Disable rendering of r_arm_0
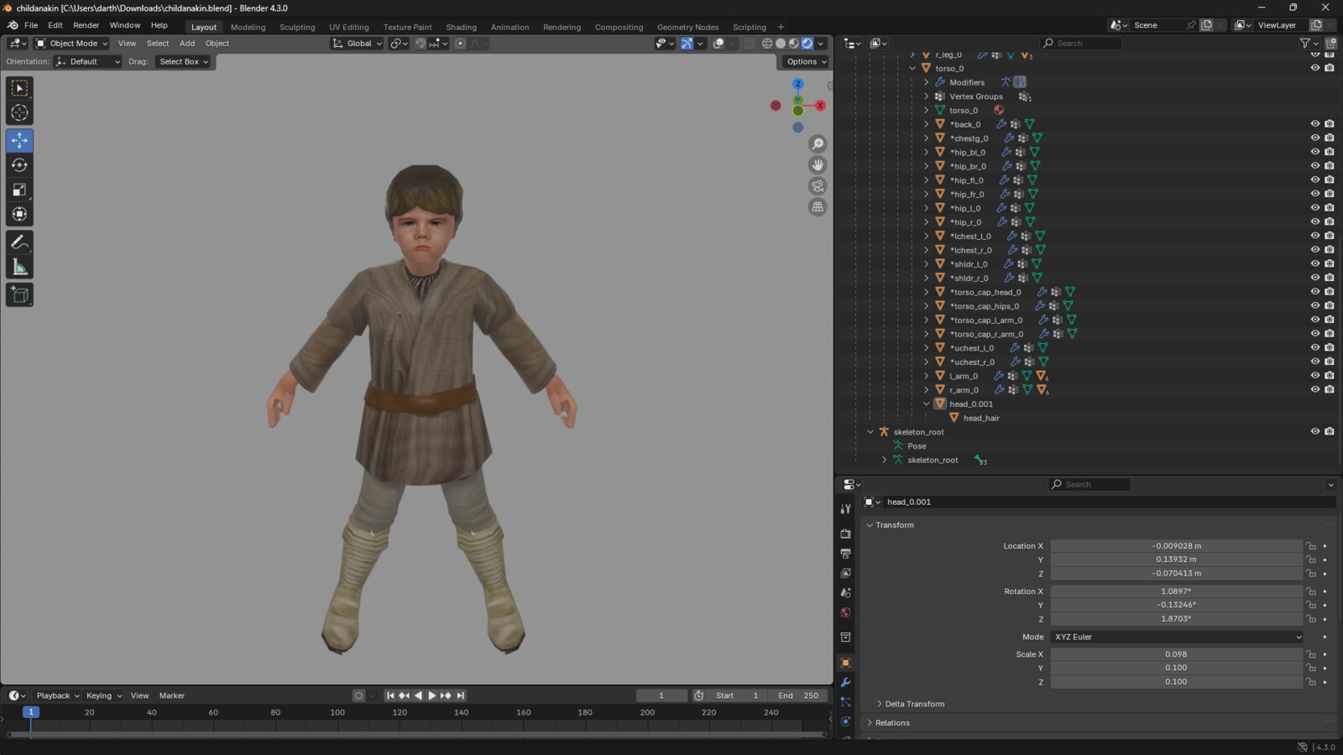 click(x=1330, y=389)
